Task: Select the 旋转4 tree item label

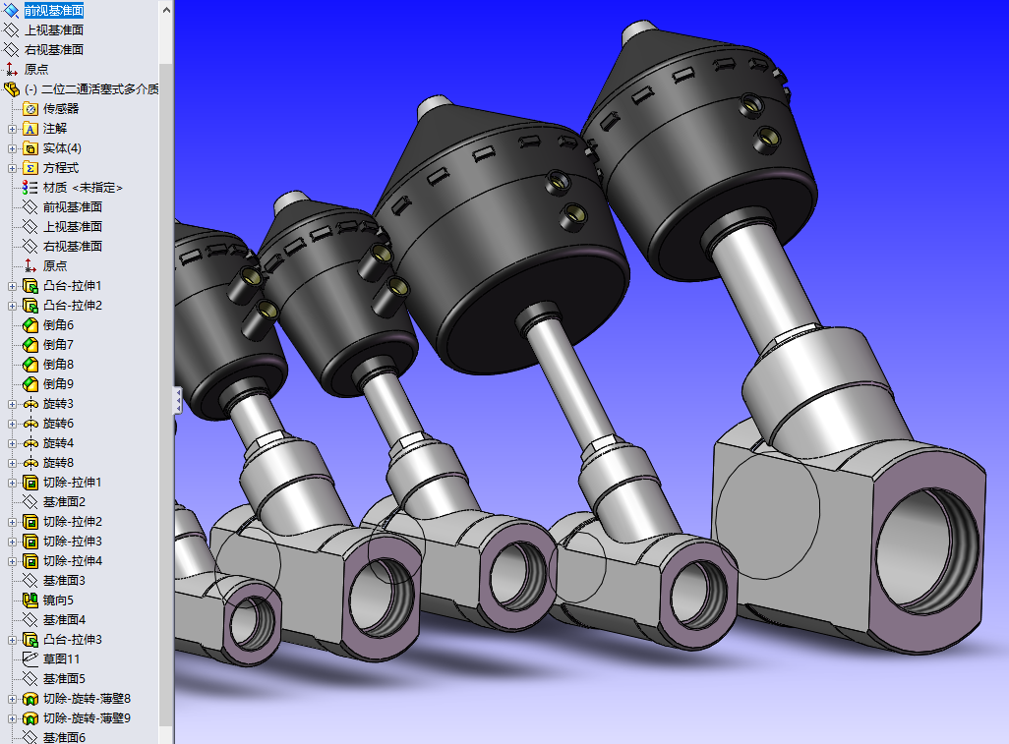Action: pyautogui.click(x=58, y=443)
